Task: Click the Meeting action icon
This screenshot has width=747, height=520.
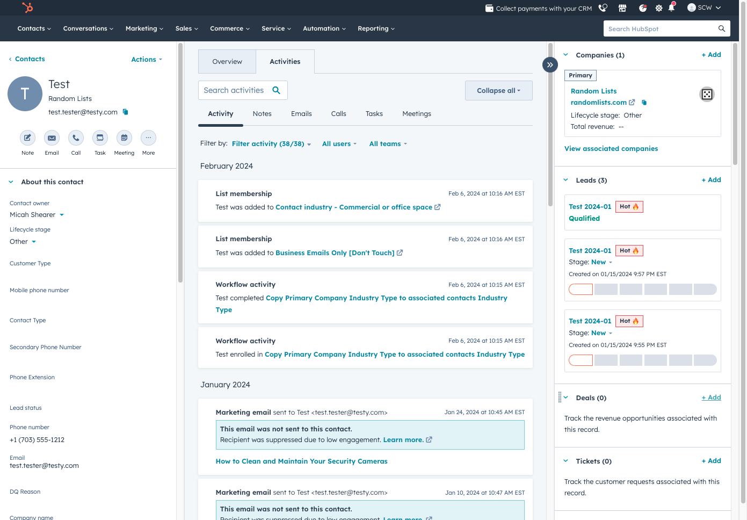Action: [124, 138]
